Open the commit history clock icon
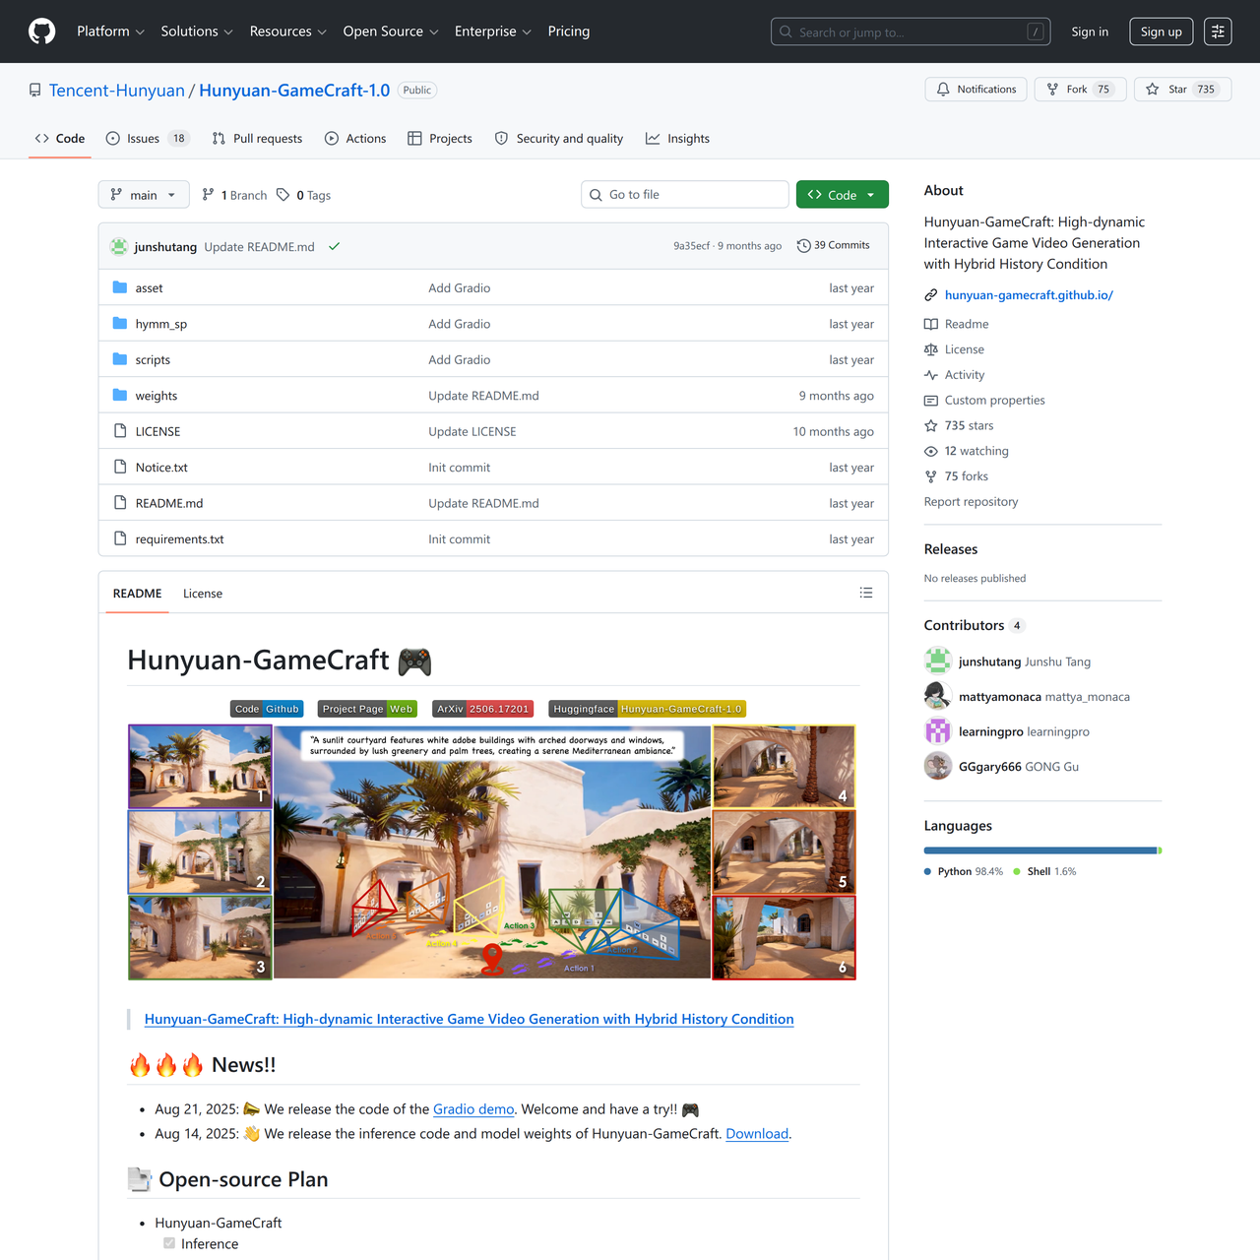 804,246
